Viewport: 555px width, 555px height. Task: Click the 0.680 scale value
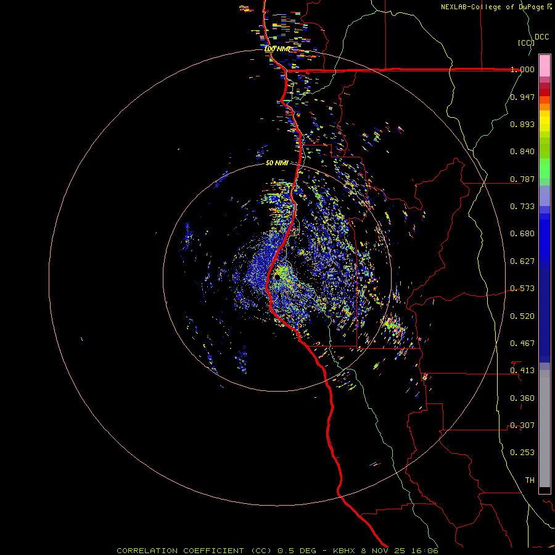point(522,234)
